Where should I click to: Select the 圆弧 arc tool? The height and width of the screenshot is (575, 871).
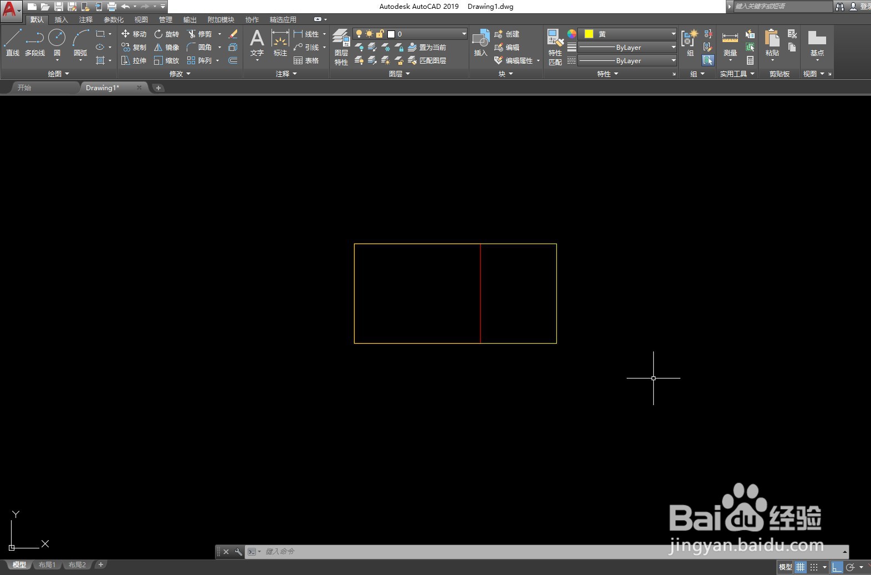click(x=80, y=43)
